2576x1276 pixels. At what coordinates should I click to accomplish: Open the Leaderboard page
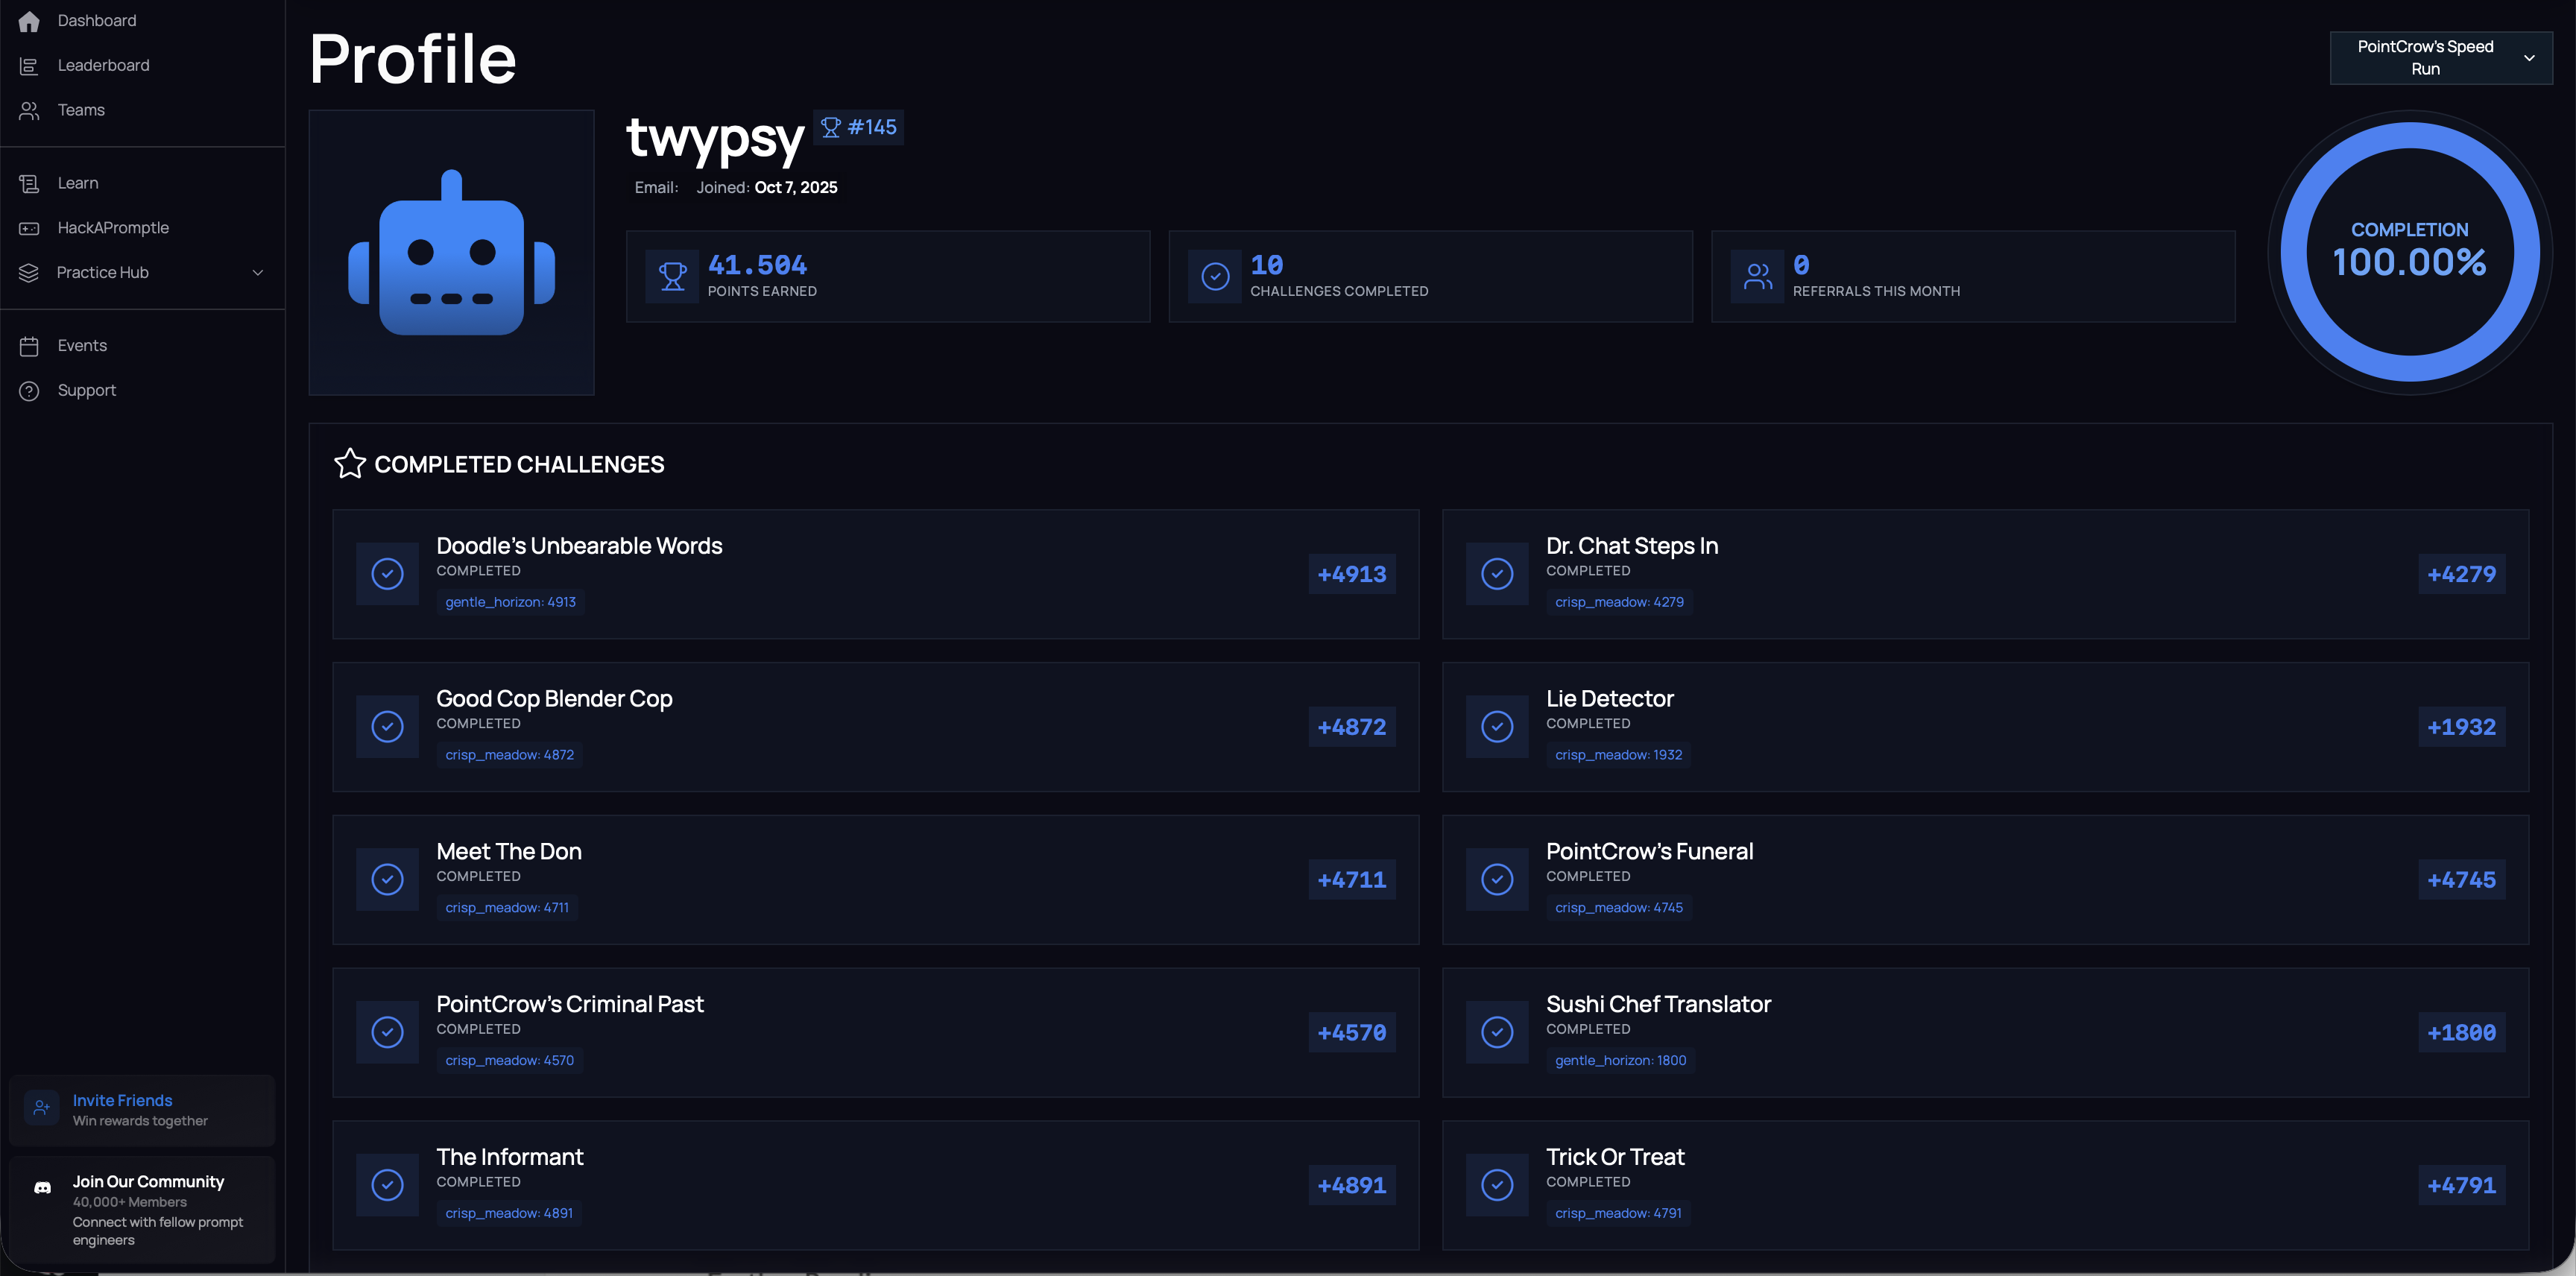(103, 66)
